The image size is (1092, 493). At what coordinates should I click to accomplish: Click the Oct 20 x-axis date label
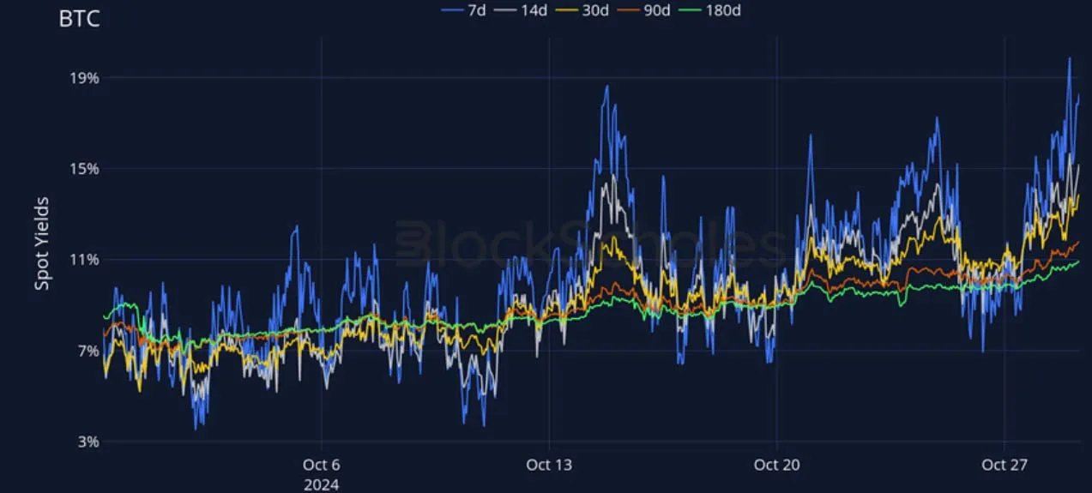tap(777, 465)
